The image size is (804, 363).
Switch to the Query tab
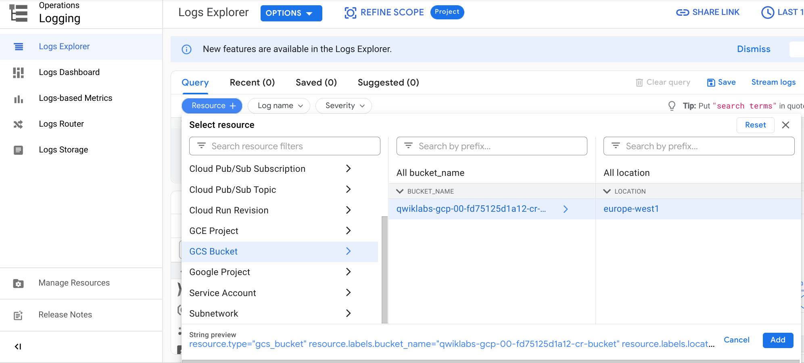click(195, 83)
